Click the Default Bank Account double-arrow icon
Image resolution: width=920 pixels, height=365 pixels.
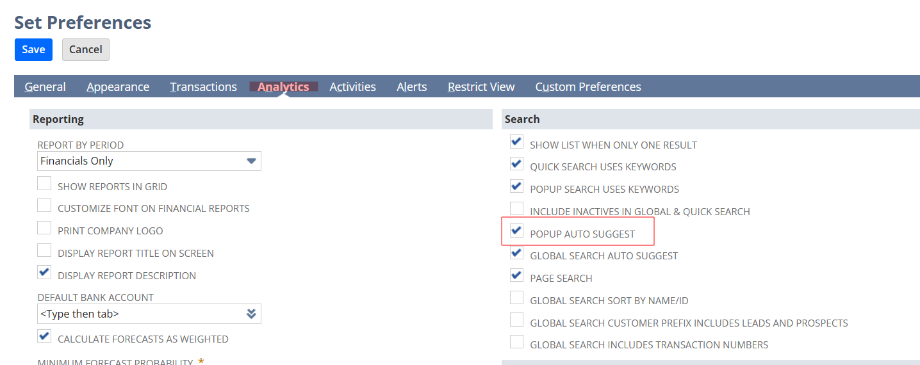click(251, 314)
